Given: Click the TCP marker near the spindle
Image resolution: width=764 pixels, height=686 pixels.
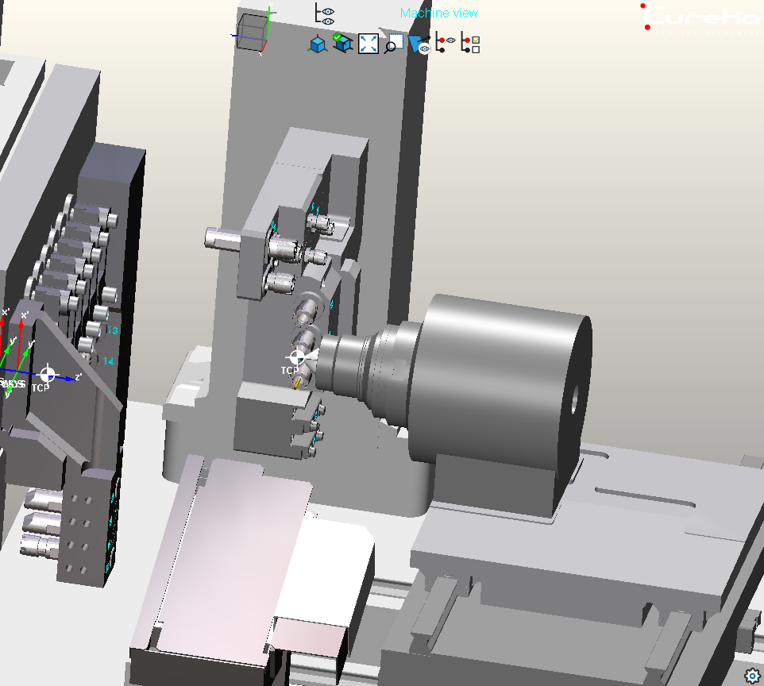Looking at the screenshot, I should point(296,358).
